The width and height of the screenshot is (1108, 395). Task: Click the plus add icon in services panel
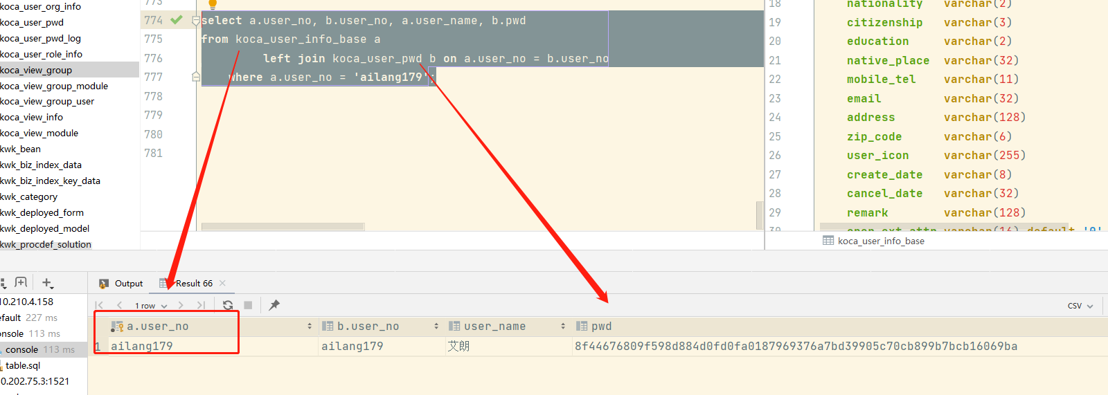(47, 283)
